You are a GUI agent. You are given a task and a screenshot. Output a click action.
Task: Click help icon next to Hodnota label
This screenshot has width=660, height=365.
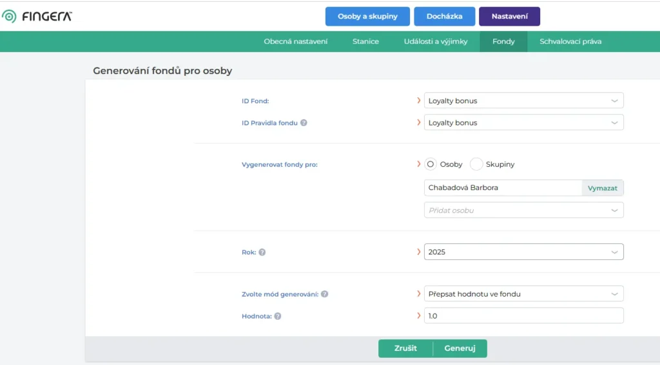(277, 316)
